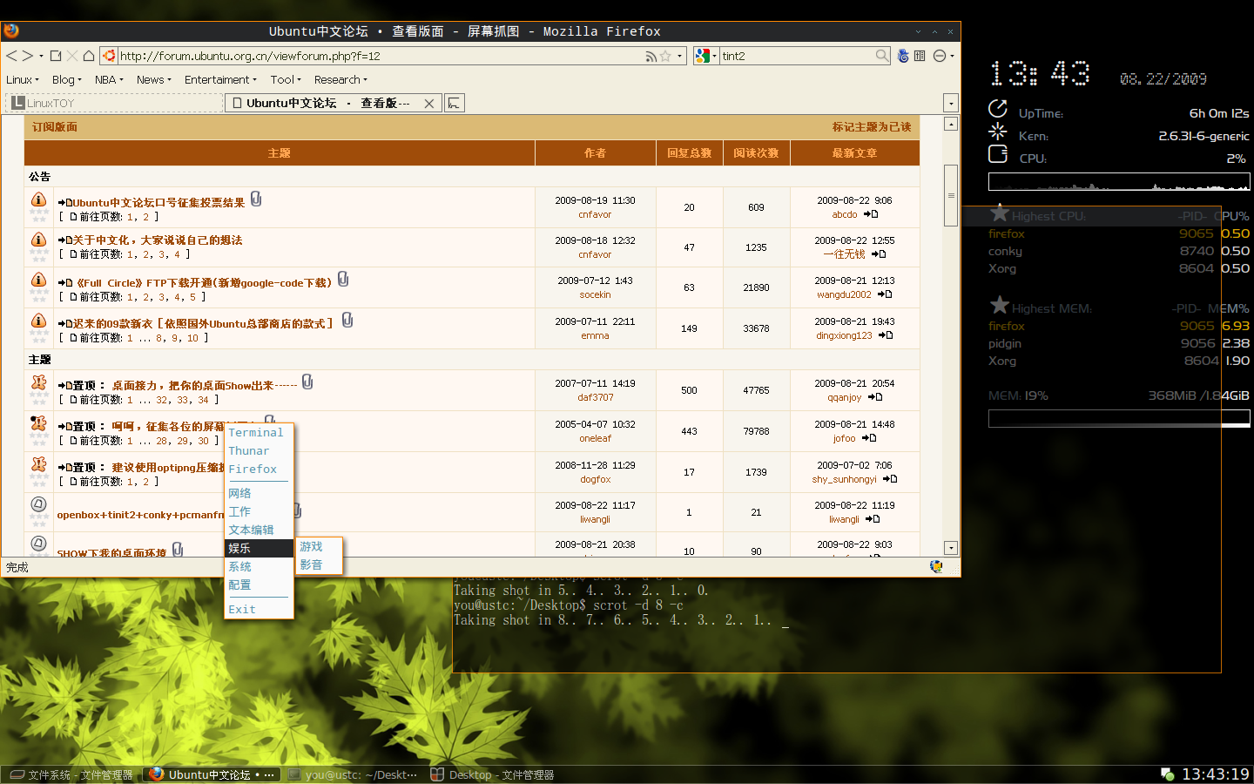Select Thunar in the popup menu
The image size is (1254, 784).
[x=259, y=450]
